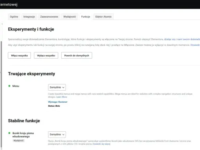The width and height of the screenshot is (200, 150).
Task: Click the vertical scrollbar on left edge
Action: coord(1,95)
